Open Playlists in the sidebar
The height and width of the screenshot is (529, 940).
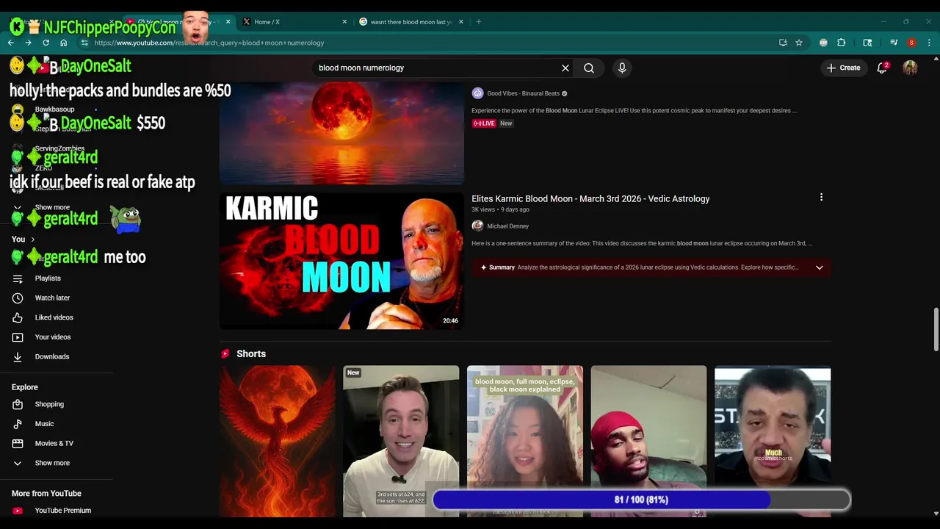click(x=48, y=278)
